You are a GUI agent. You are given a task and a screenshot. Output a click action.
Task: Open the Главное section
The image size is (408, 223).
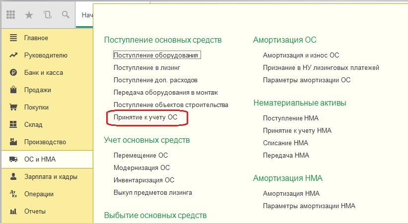(36, 38)
